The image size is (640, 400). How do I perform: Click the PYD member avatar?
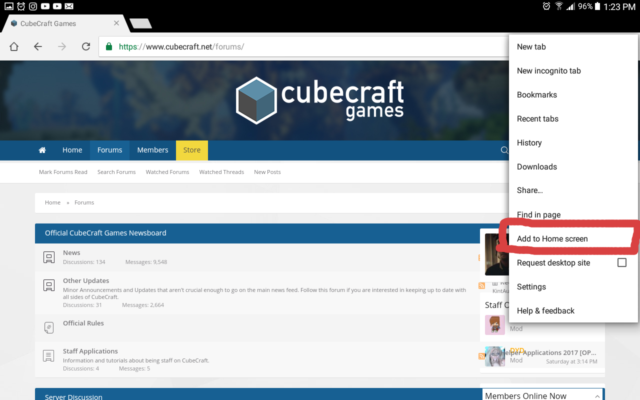tap(495, 356)
